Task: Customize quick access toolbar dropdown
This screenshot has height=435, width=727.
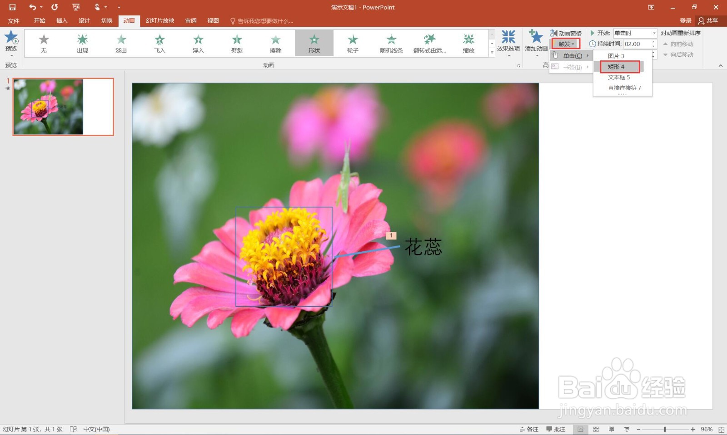Action: [x=119, y=7]
